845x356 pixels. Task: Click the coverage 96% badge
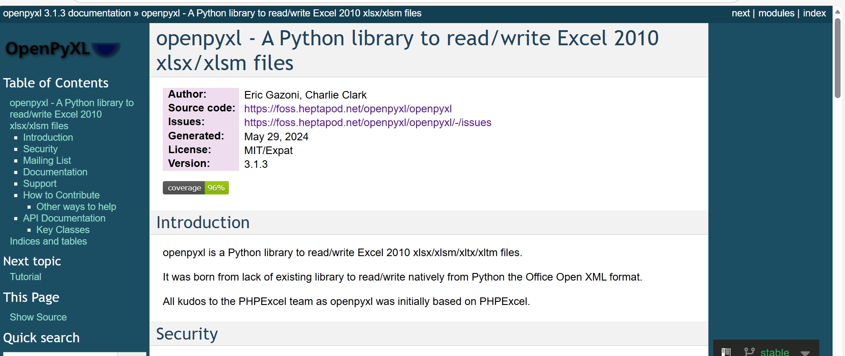tap(196, 188)
